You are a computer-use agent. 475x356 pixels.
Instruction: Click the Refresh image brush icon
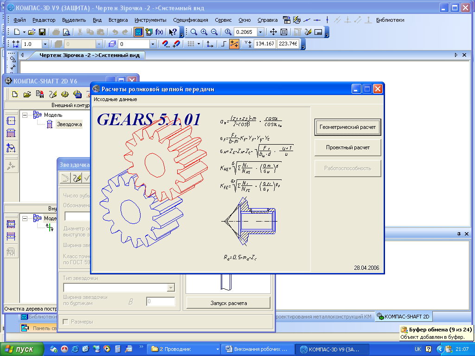(308, 32)
